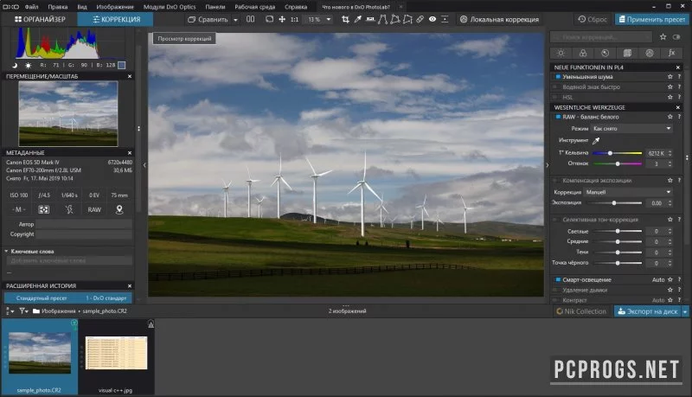
Task: Select the move/pan hand tool
Action: point(282,19)
